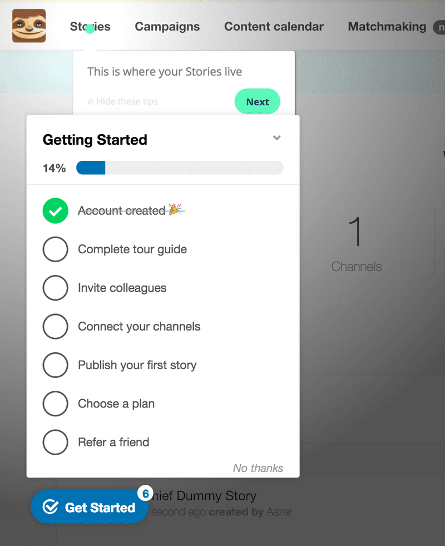Click the party popper emoji icon
This screenshot has height=546, width=445.
click(176, 210)
